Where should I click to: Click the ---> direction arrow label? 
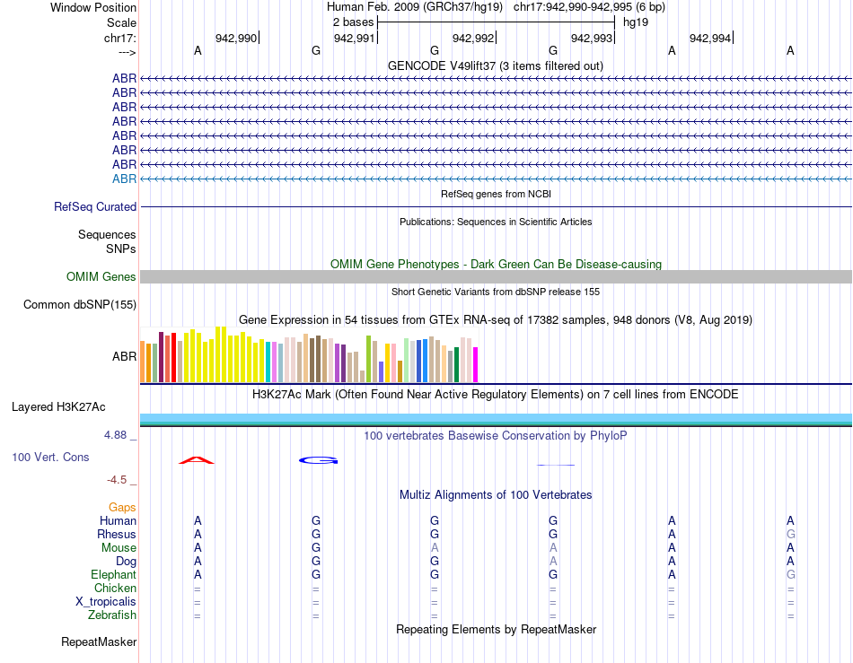point(127,52)
